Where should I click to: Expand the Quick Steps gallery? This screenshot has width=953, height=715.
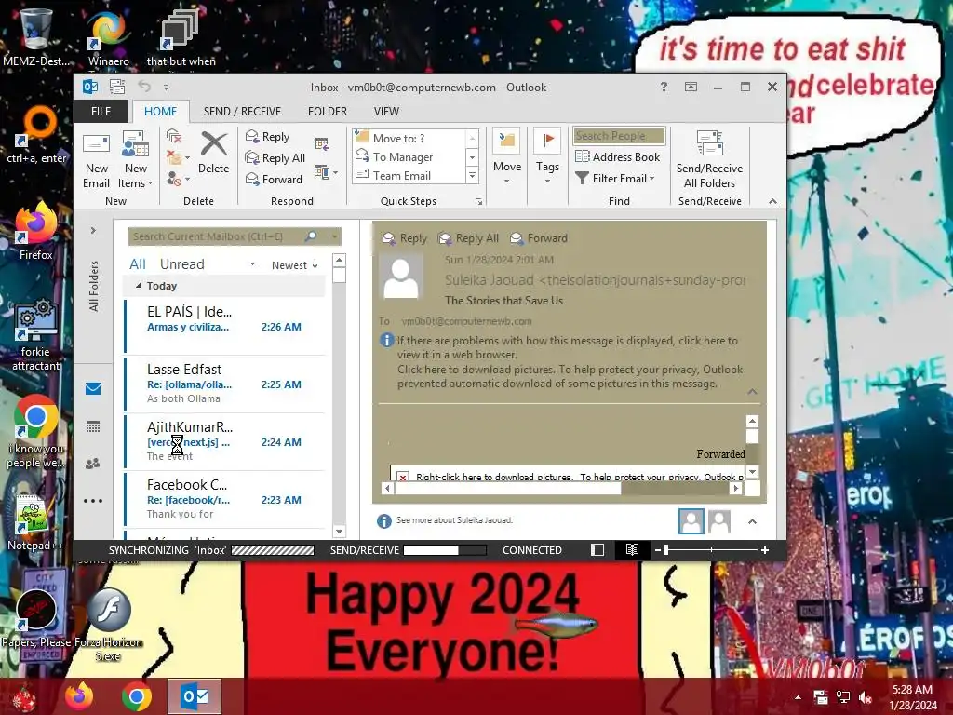(x=472, y=176)
